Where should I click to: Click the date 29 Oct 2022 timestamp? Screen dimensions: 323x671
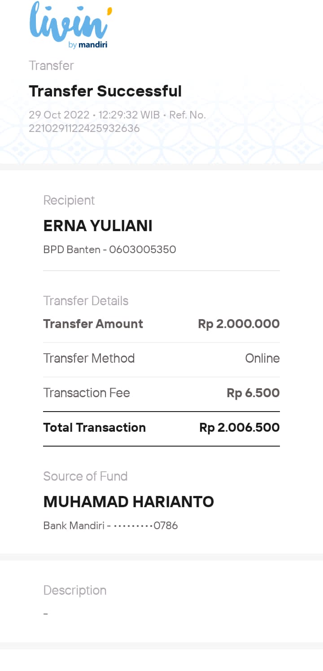(59, 115)
